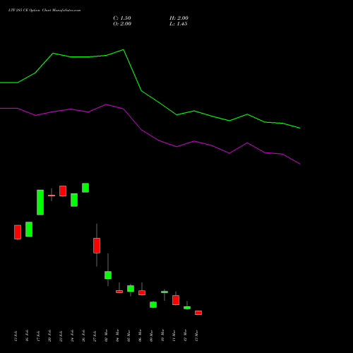
Task: Click the green candle for 16 Feb
Action: [29, 229]
